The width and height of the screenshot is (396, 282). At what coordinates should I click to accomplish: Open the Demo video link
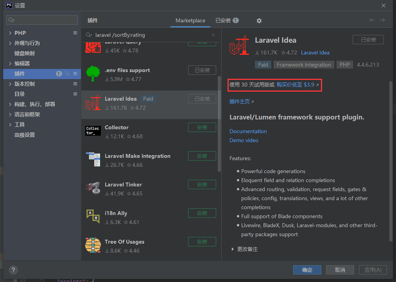pyautogui.click(x=244, y=140)
